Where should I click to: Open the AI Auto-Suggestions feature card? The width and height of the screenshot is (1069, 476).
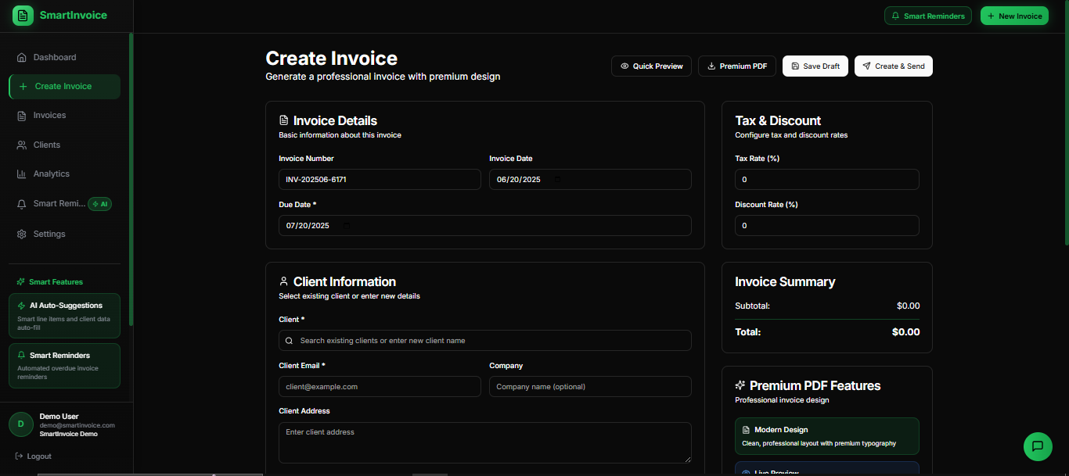[x=64, y=316]
